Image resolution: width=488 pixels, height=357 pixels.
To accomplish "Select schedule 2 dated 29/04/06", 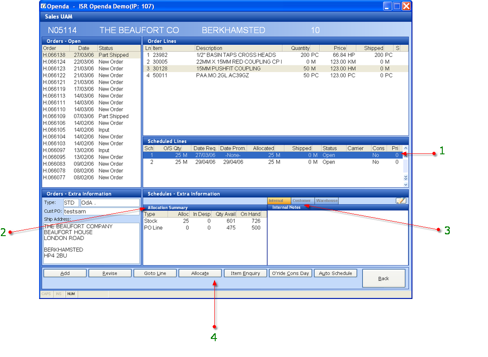I will (273, 162).
